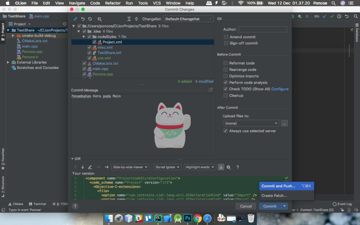Go to next difference in Diff toolbar
Screen dimensions: 360x225
pos(83,167)
